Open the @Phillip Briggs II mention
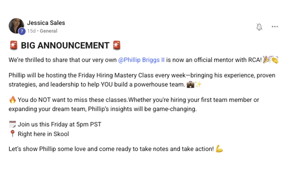The height and width of the screenshot is (172, 295). pos(141,60)
